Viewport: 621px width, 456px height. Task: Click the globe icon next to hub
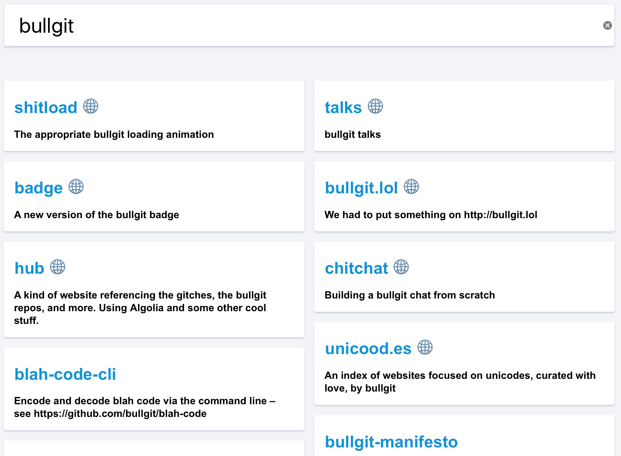58,267
